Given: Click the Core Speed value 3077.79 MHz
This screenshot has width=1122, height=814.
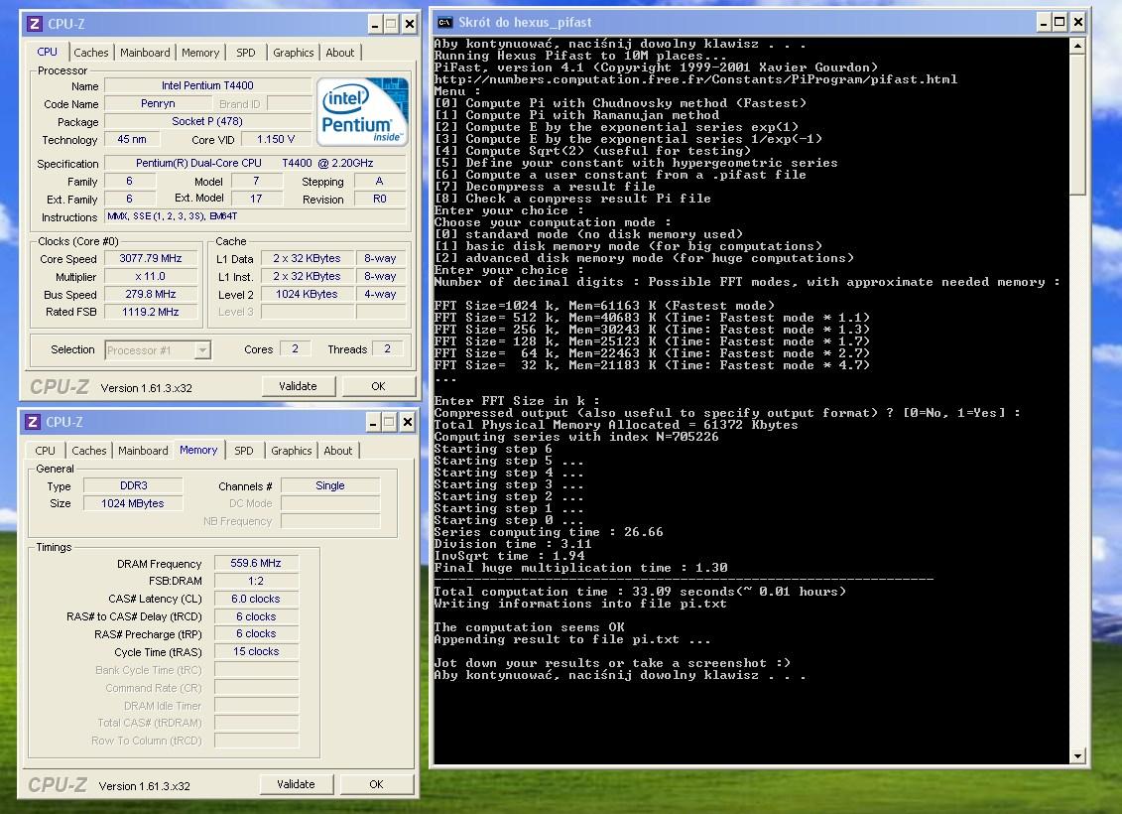Looking at the screenshot, I should (151, 258).
